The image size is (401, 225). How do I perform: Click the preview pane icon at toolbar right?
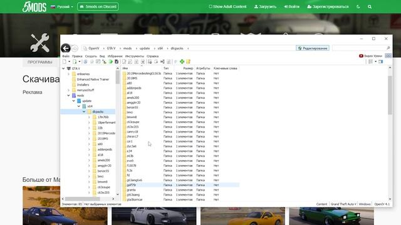tap(381, 61)
